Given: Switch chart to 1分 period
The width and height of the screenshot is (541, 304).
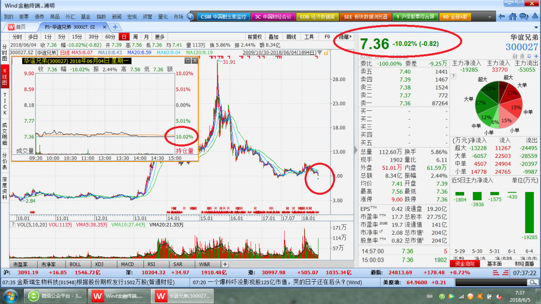Looking at the screenshot, I should (48, 37).
